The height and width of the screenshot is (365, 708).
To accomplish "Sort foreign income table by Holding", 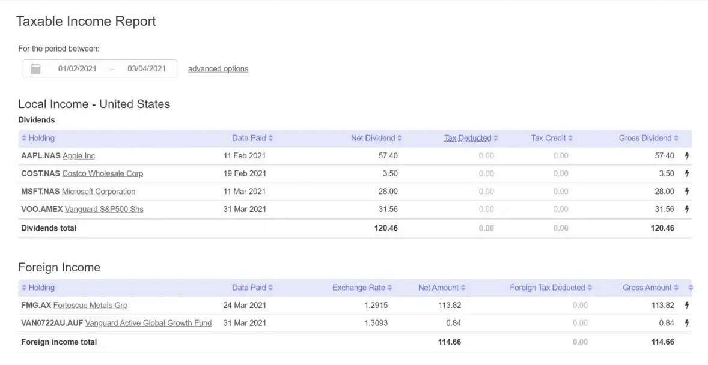I will click(x=38, y=288).
